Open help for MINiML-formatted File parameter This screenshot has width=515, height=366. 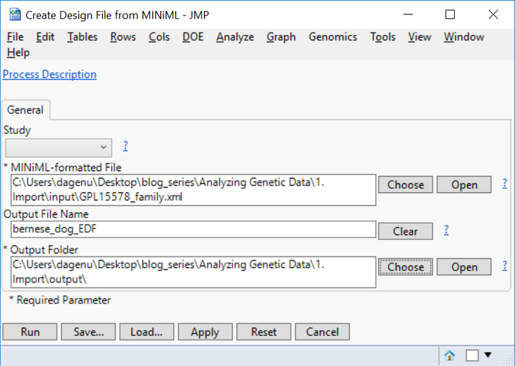click(x=505, y=183)
